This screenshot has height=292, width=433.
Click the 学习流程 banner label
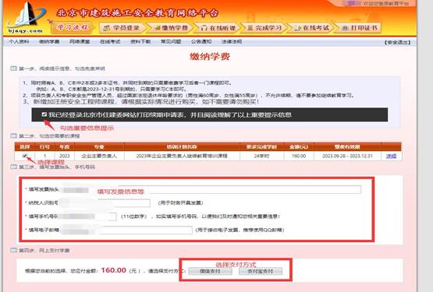73,27
